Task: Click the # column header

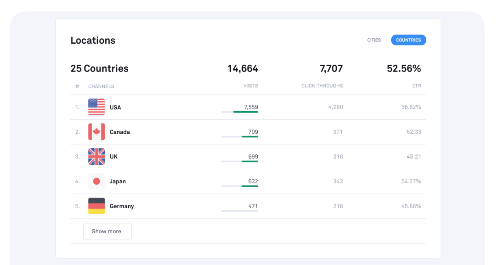Action: (77, 86)
